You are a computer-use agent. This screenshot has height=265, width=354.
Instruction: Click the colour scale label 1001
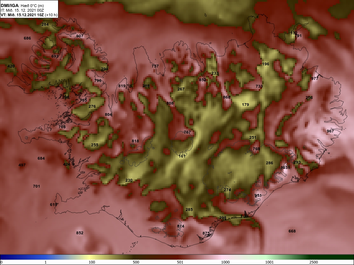[269, 263]
